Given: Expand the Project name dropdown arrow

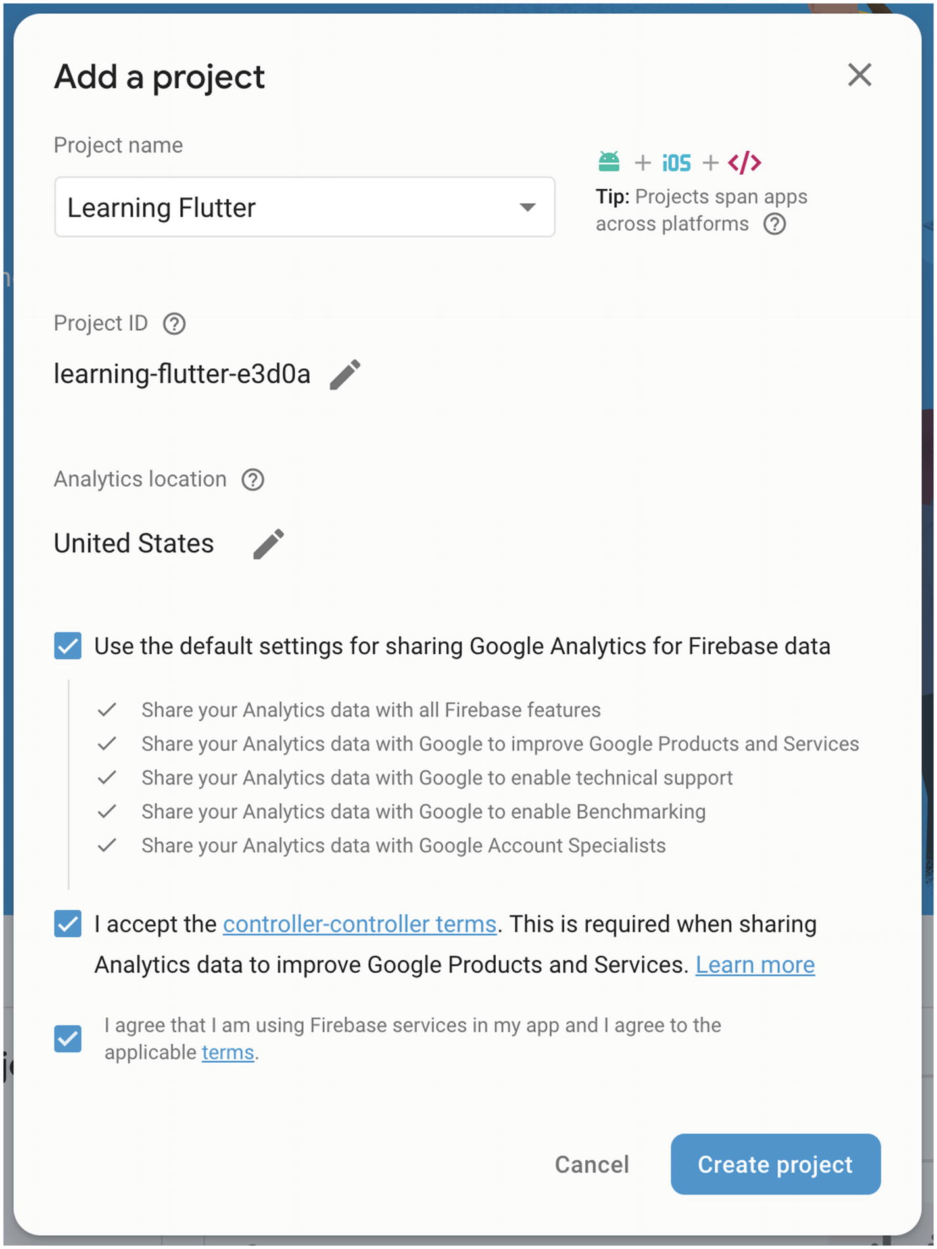Looking at the screenshot, I should click(x=527, y=208).
